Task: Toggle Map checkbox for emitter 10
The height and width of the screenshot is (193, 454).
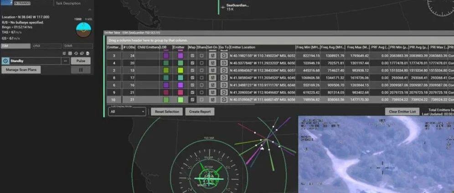Action: click(192, 100)
